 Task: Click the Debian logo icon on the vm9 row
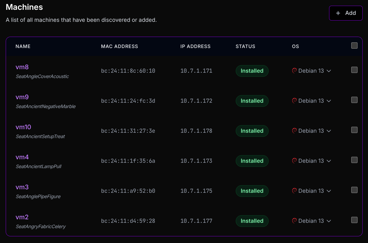point(294,100)
